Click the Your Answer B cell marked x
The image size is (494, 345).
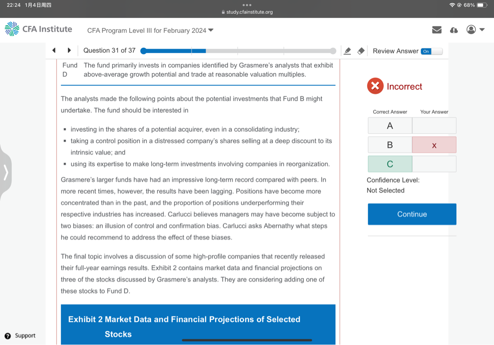pyautogui.click(x=434, y=145)
